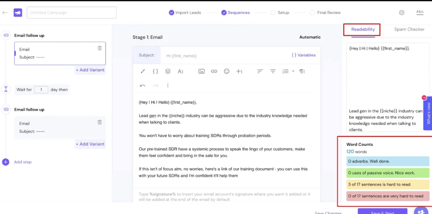
Task: Click the Word Counts heading
Action: (360, 144)
